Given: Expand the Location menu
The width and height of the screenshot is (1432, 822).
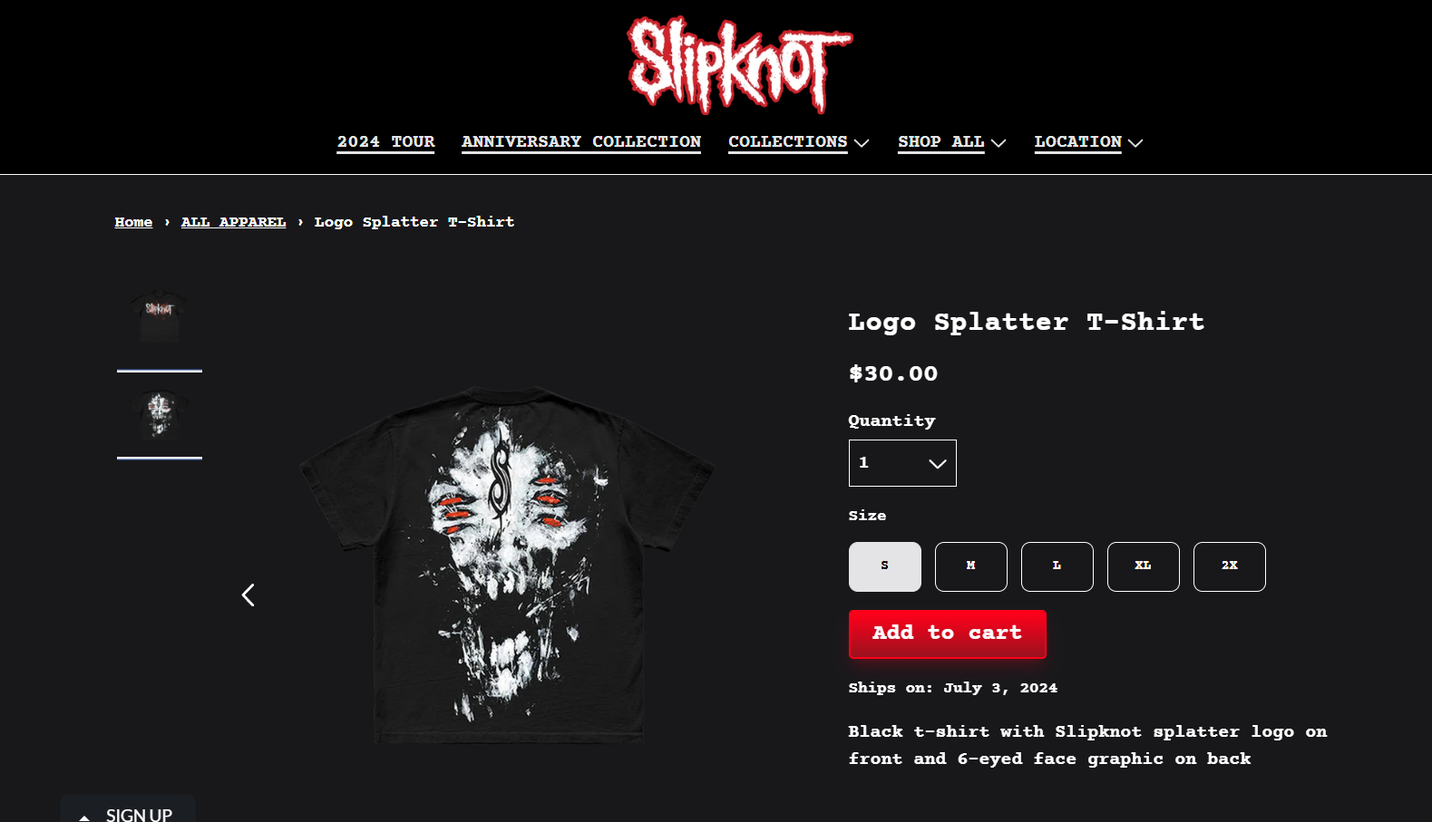Looking at the screenshot, I should [x=1088, y=142].
